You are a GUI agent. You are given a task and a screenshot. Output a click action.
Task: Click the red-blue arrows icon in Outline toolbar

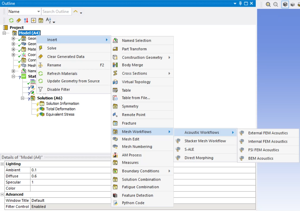click(26, 20)
